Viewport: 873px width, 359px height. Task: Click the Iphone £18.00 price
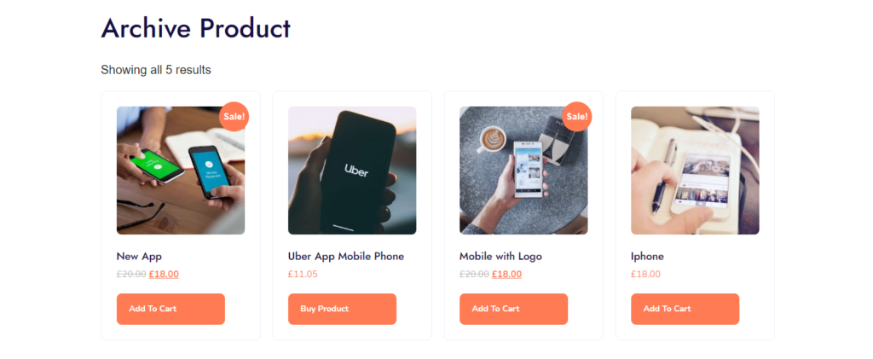coord(645,274)
